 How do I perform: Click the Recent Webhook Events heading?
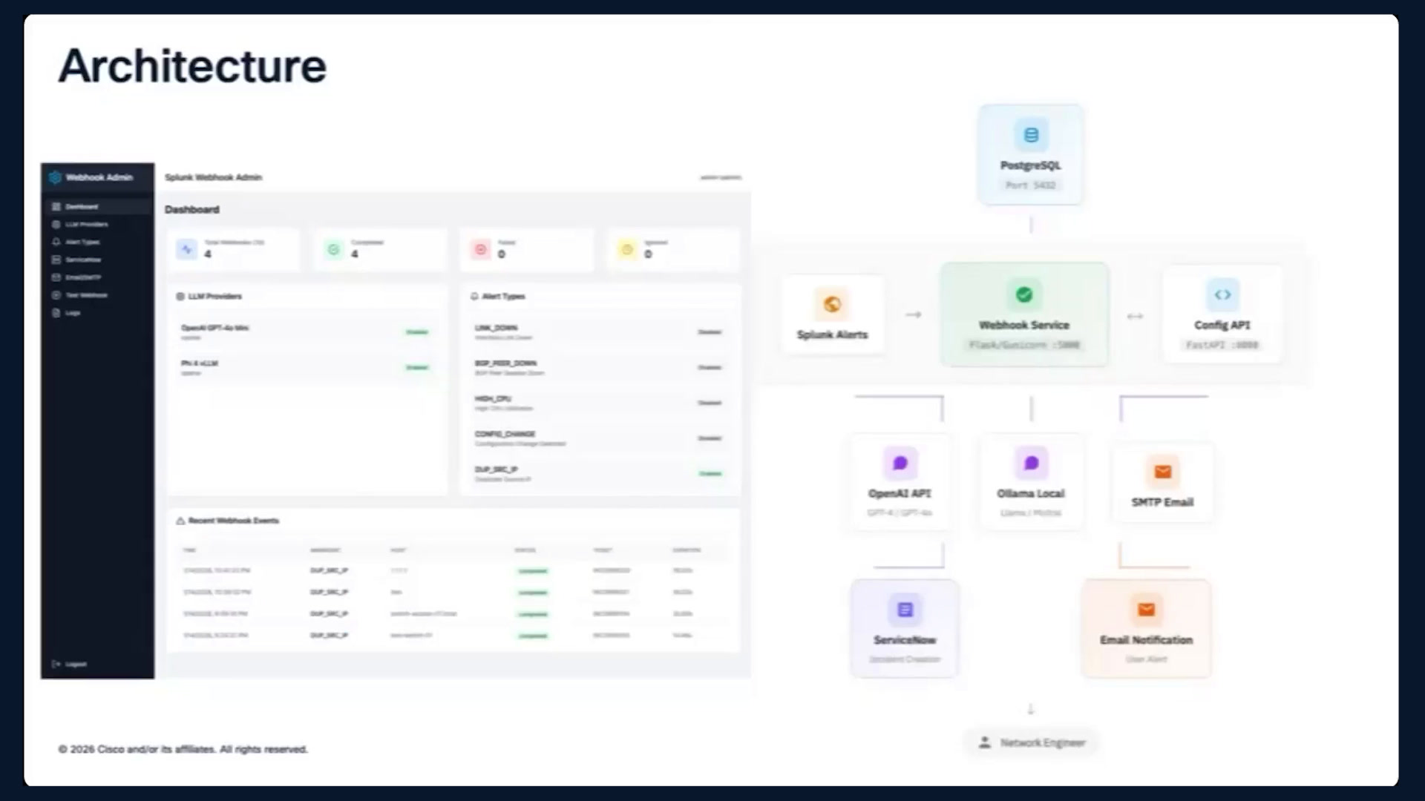(x=234, y=521)
